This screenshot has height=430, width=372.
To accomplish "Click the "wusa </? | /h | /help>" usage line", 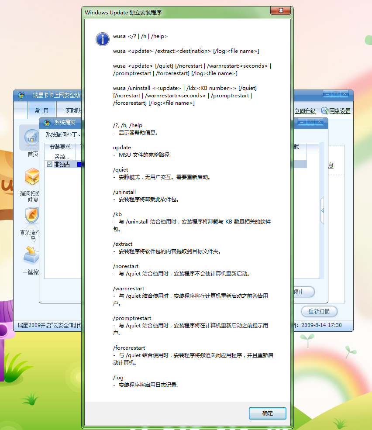I will (140, 36).
